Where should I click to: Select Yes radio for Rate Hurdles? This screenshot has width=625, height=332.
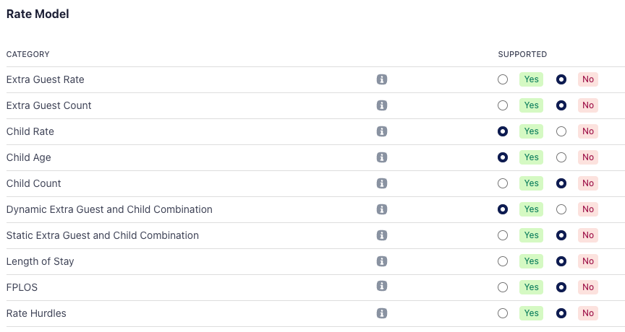503,313
